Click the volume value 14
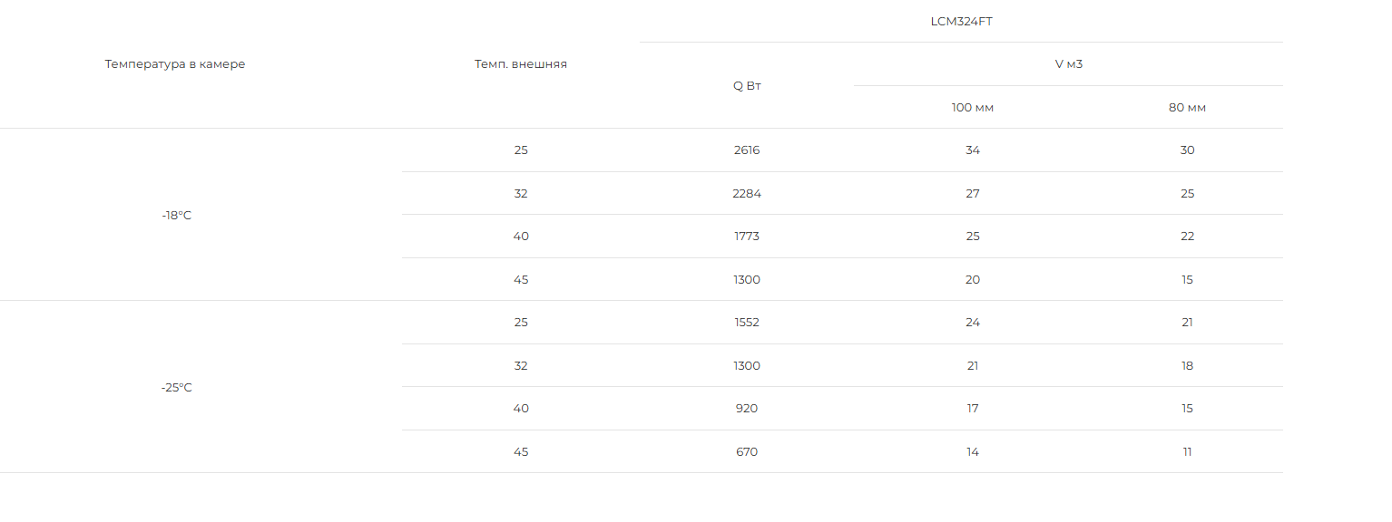Screen dimensions: 1392x522 coord(973,452)
